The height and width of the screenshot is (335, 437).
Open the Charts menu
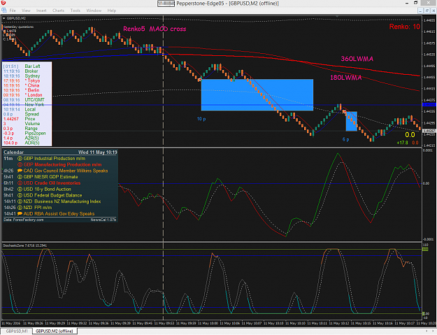(x=58, y=10)
